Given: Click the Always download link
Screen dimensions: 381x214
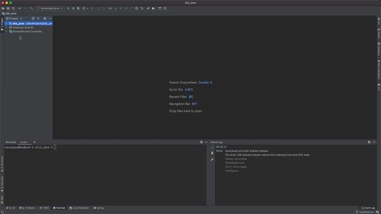Looking at the screenshot, I should pyautogui.click(x=236, y=159).
